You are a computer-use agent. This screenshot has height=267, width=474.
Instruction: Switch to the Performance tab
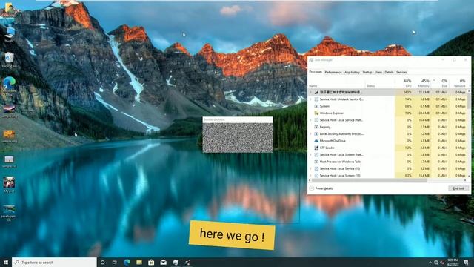[x=333, y=72]
